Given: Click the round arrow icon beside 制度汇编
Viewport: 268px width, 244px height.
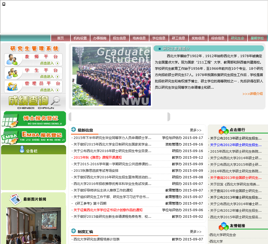Looking at the screenshot, I should click(73, 231).
